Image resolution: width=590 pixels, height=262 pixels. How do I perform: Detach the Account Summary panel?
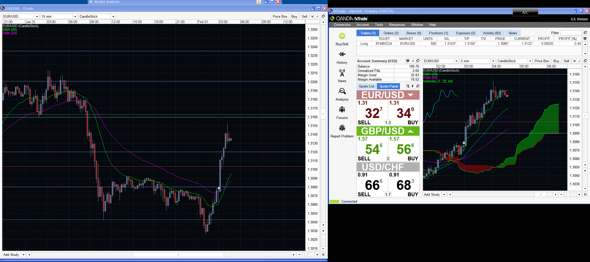coord(418,61)
